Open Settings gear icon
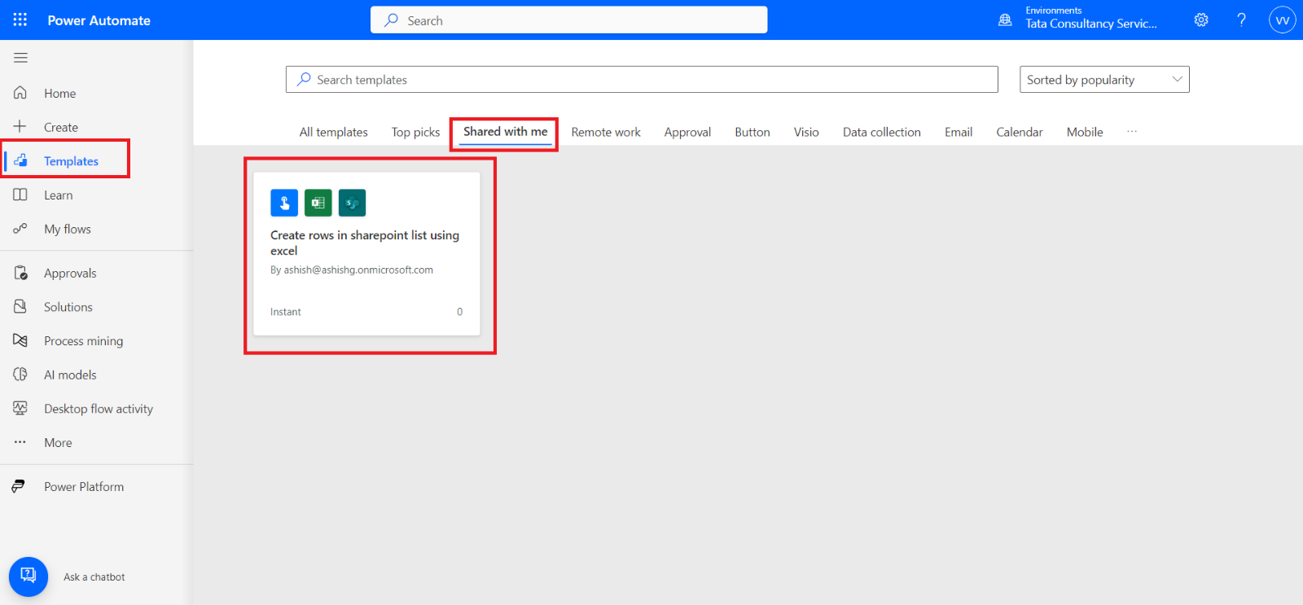The height and width of the screenshot is (605, 1303). pyautogui.click(x=1201, y=20)
